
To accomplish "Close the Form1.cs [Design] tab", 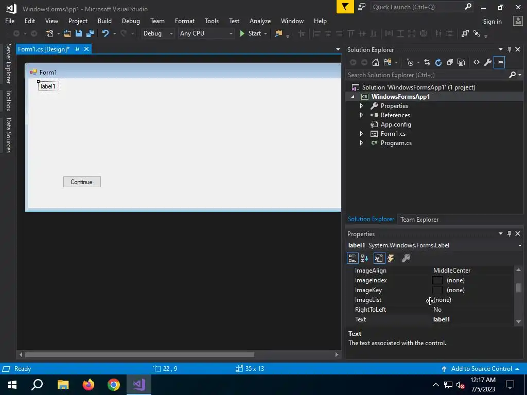I will point(86,49).
